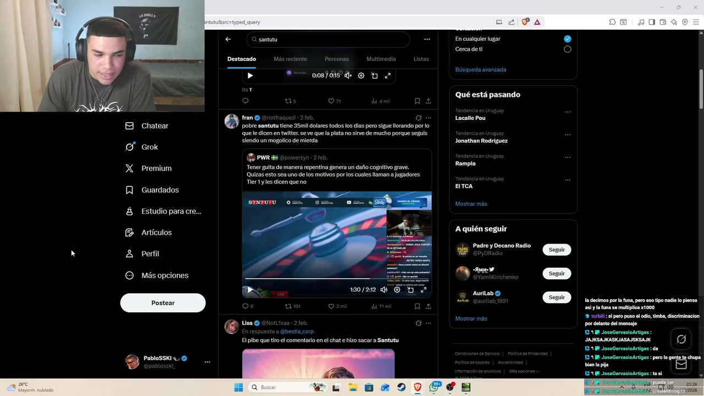Like fran's tweet with 2 mil likes
The height and width of the screenshot is (396, 704).
(337, 306)
